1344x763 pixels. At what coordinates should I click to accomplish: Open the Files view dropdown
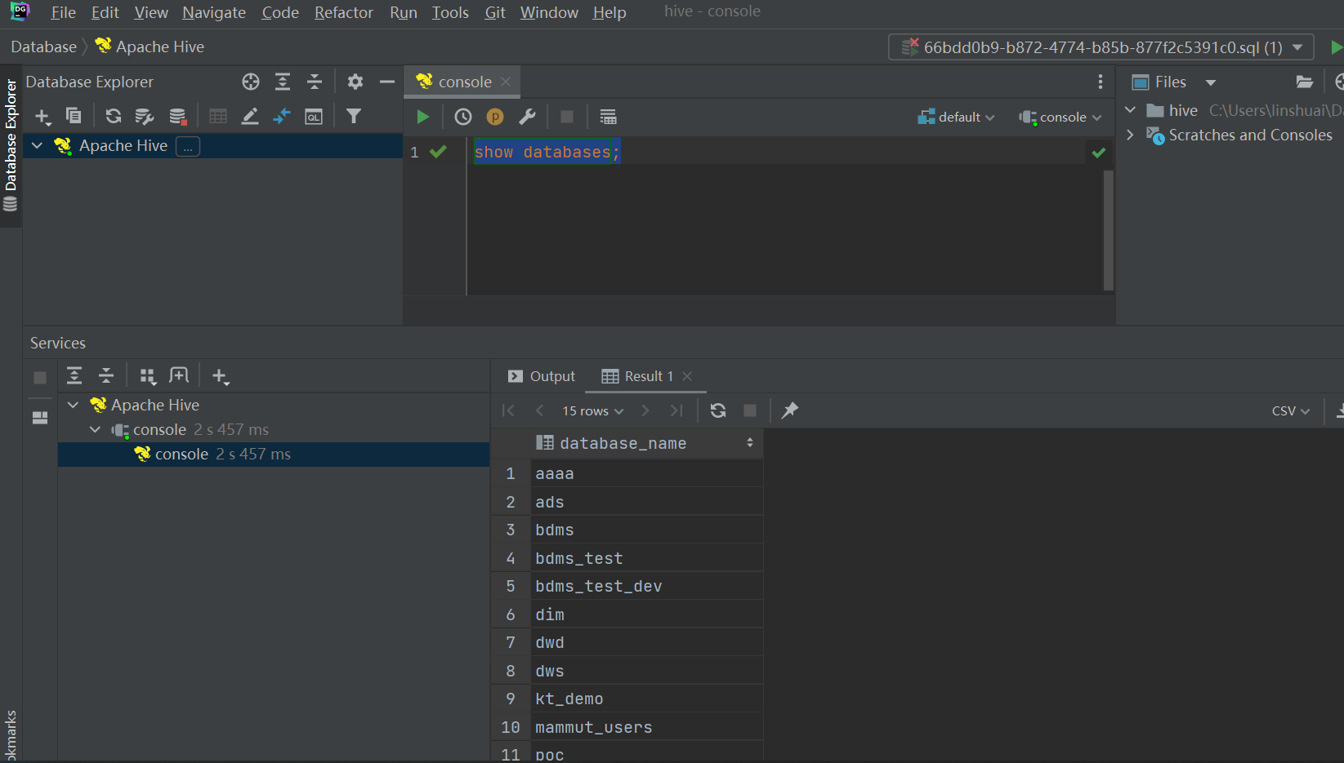(1211, 82)
